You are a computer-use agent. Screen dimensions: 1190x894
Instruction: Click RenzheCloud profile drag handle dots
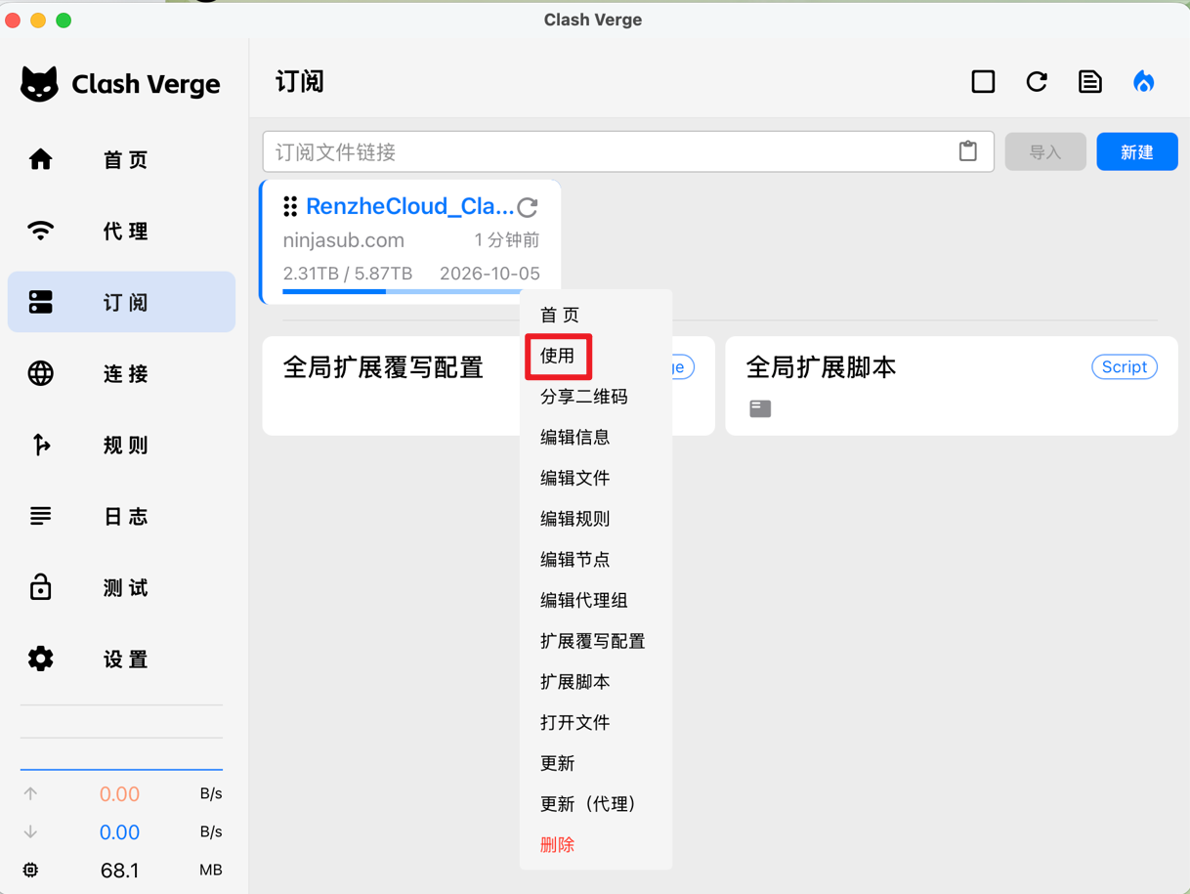point(290,206)
